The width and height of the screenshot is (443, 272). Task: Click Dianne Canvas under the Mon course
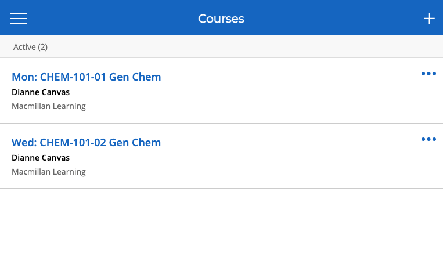[x=41, y=92]
